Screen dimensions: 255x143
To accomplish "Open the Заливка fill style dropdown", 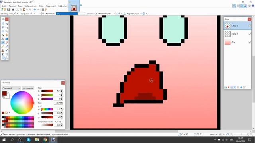I will [106, 14].
